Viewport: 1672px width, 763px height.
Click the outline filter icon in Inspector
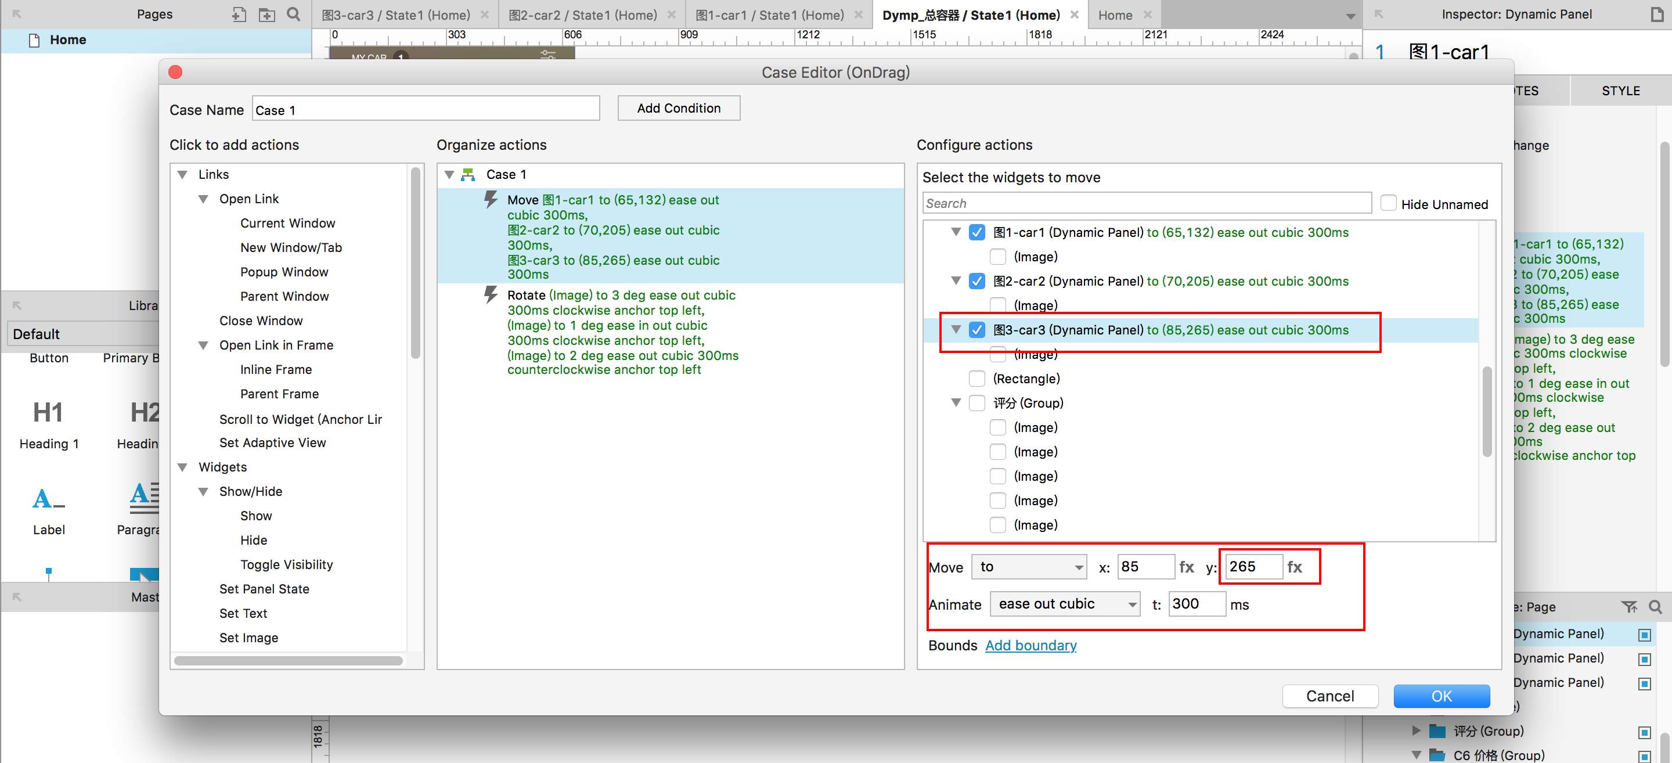tap(1628, 606)
